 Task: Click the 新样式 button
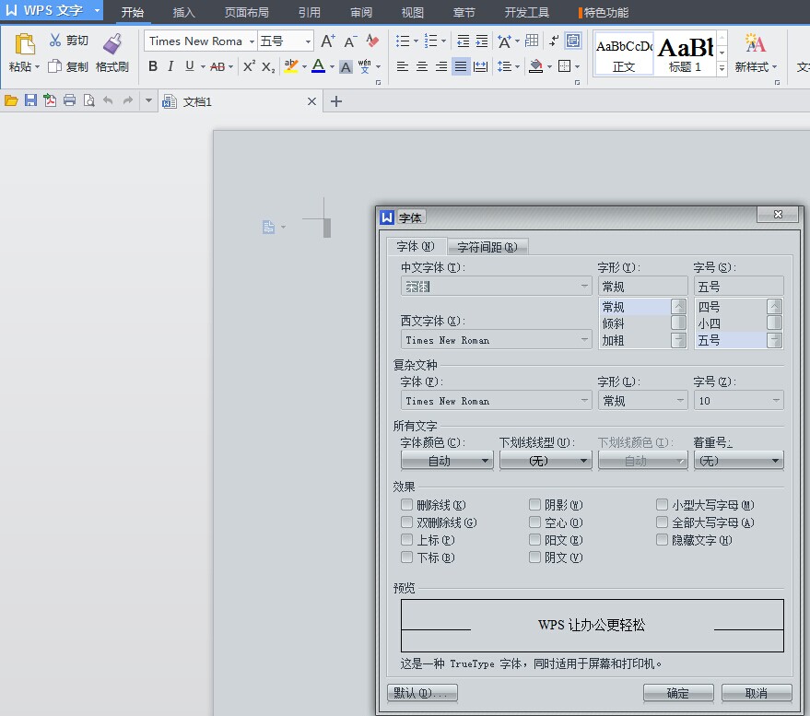(x=756, y=53)
